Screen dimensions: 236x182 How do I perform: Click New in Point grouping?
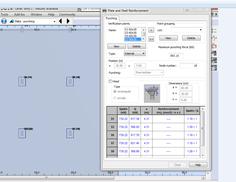168,38
